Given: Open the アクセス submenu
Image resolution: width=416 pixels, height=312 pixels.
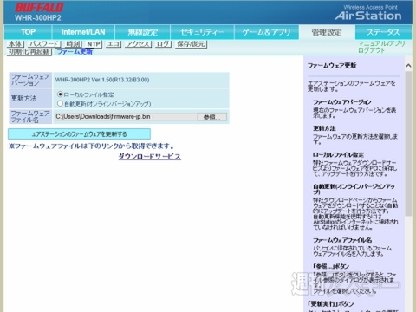Looking at the screenshot, I should click(138, 44).
